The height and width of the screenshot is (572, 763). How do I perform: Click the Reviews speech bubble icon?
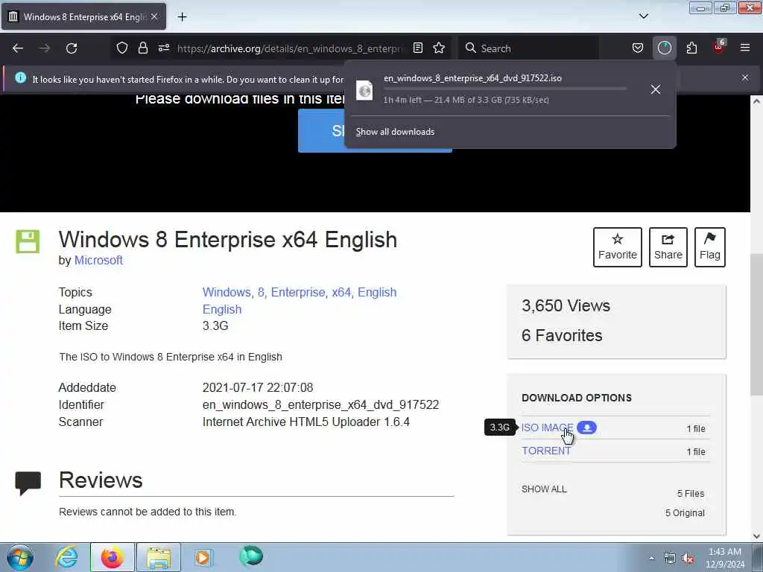click(28, 483)
